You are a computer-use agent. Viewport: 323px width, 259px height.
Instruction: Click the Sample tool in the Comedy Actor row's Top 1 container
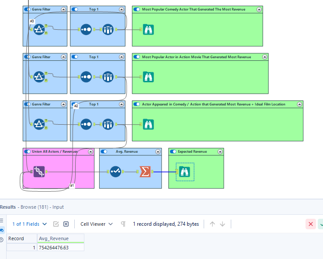click(108, 29)
